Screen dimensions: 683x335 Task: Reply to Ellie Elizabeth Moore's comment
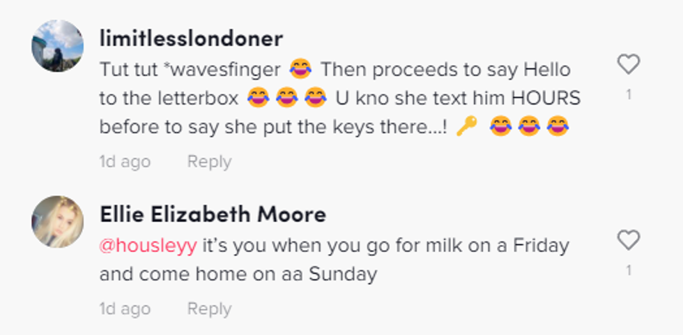point(209,308)
